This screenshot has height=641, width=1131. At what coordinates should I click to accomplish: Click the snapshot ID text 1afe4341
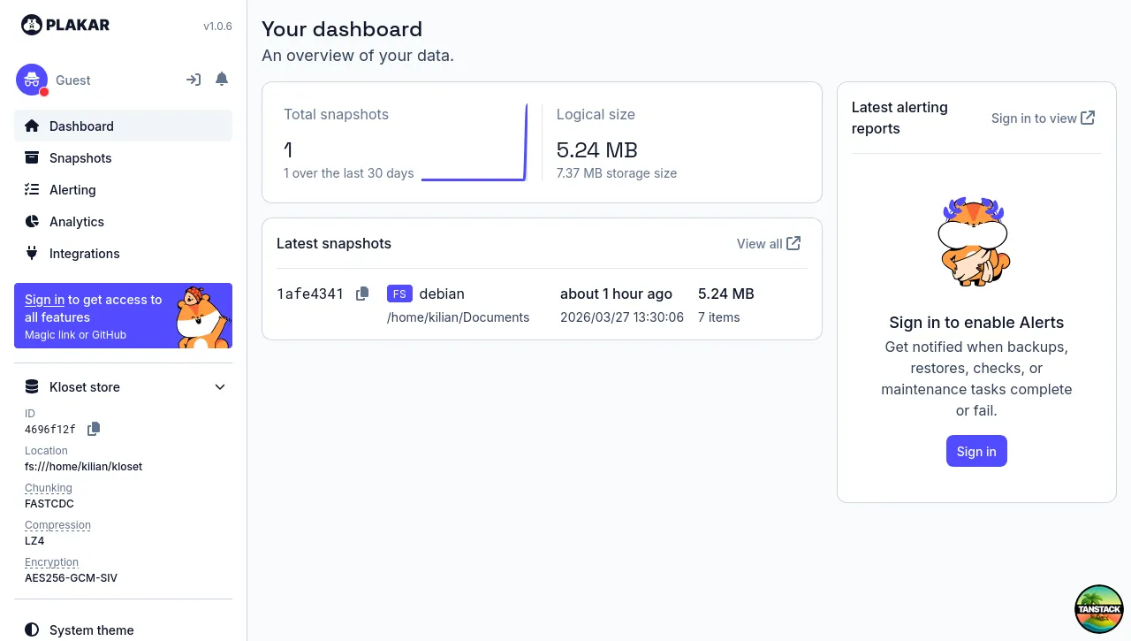310,294
